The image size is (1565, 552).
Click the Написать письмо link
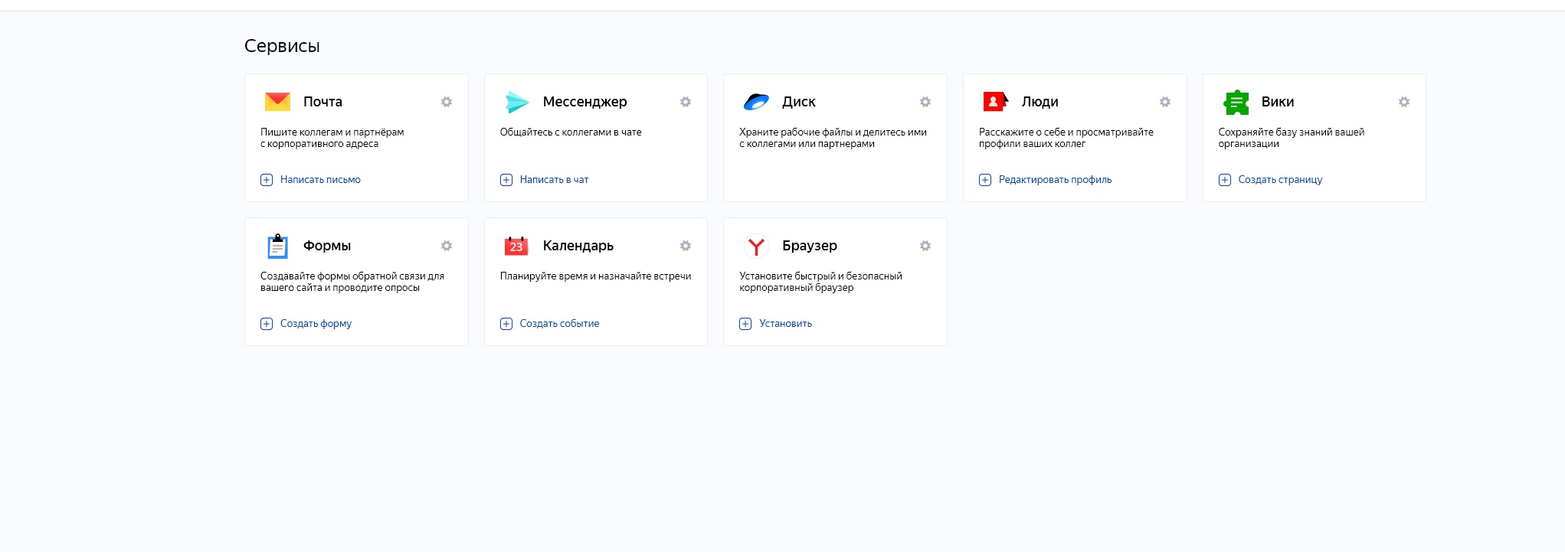320,180
